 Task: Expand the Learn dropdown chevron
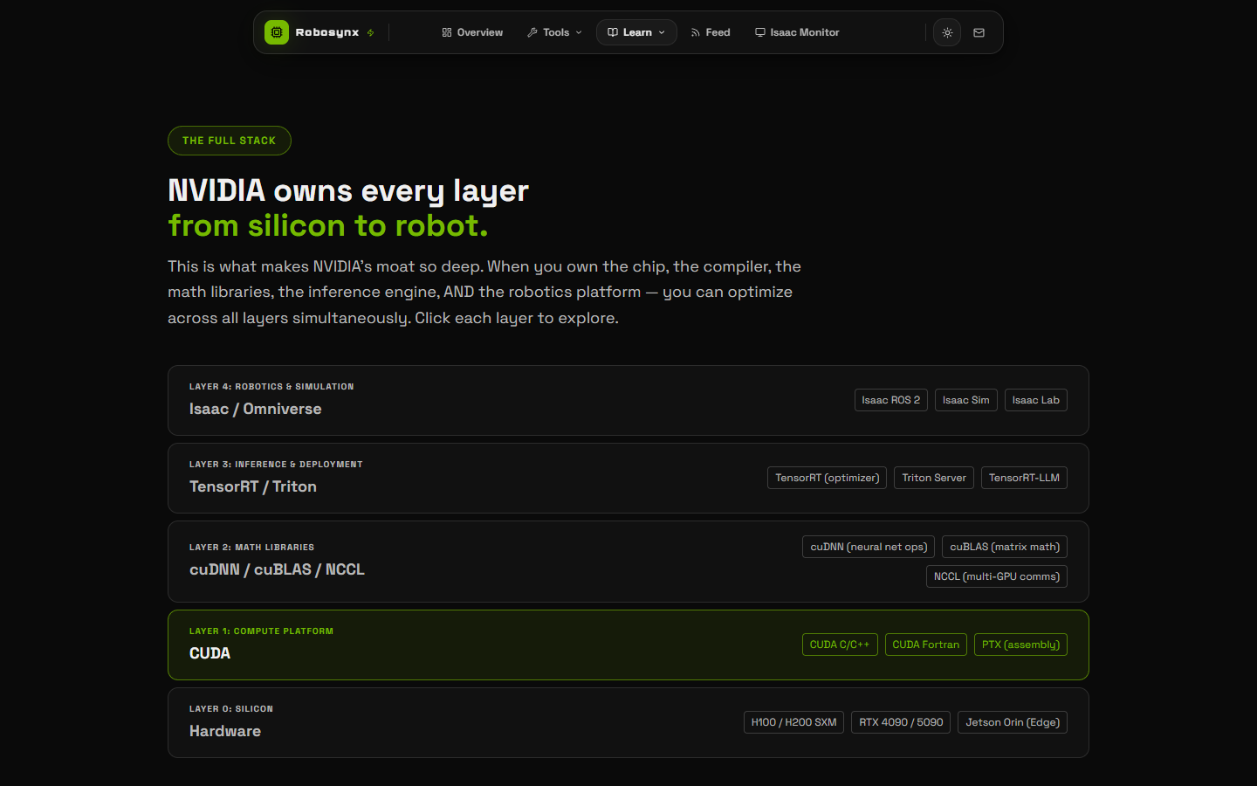pyautogui.click(x=662, y=32)
